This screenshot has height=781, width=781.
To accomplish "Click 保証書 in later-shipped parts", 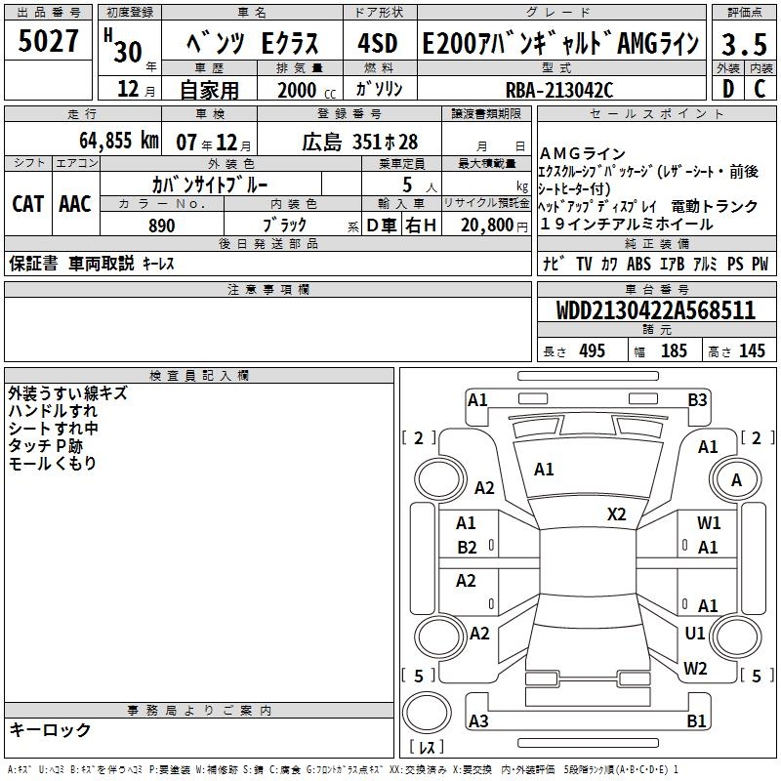I will click(x=33, y=263).
